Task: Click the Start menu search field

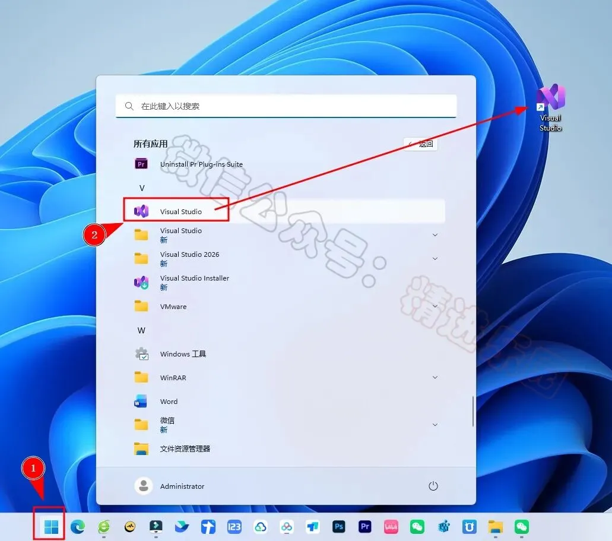Action: pyautogui.click(x=286, y=106)
